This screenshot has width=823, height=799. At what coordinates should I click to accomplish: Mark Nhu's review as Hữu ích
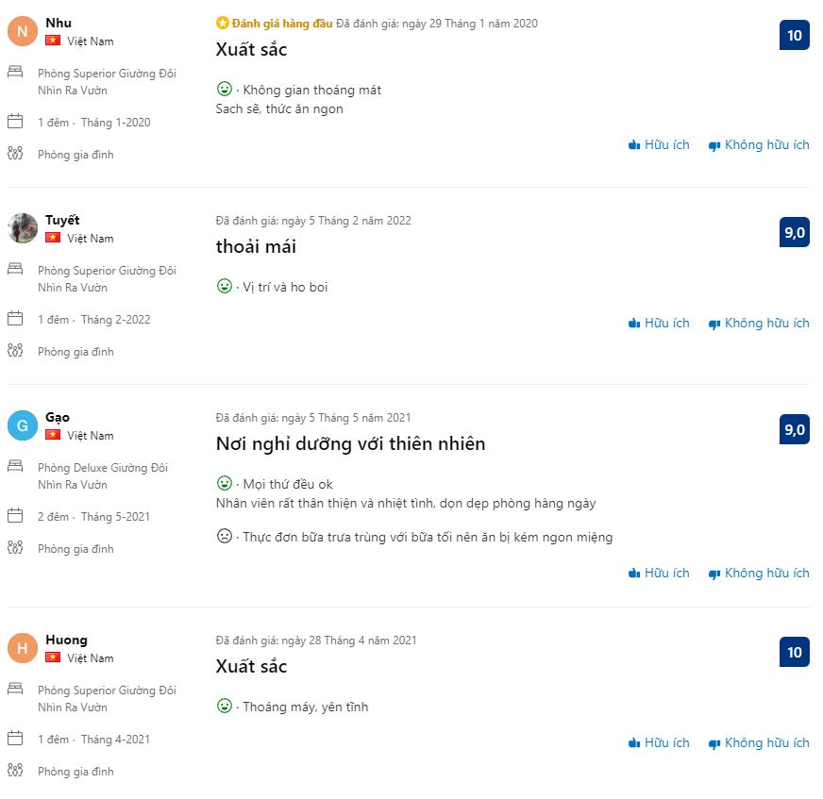click(x=659, y=145)
